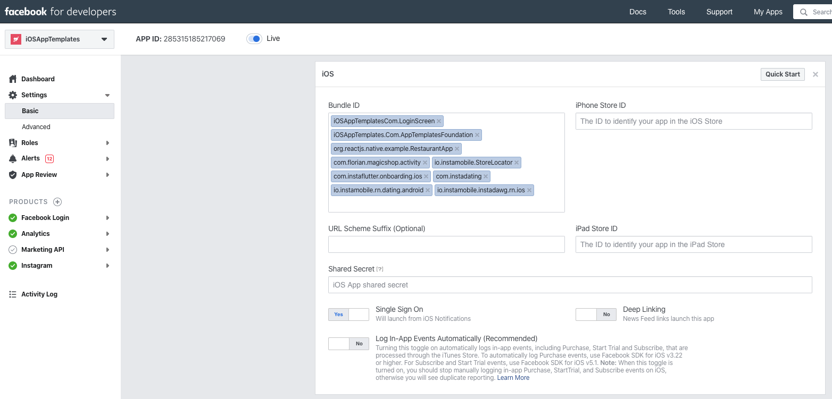Click the Dashboard home icon

[13, 79]
